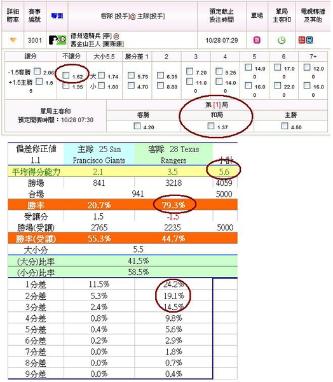Click the 55.3% handicap win rate
Viewport: 333px width, 382px height.
(99, 238)
